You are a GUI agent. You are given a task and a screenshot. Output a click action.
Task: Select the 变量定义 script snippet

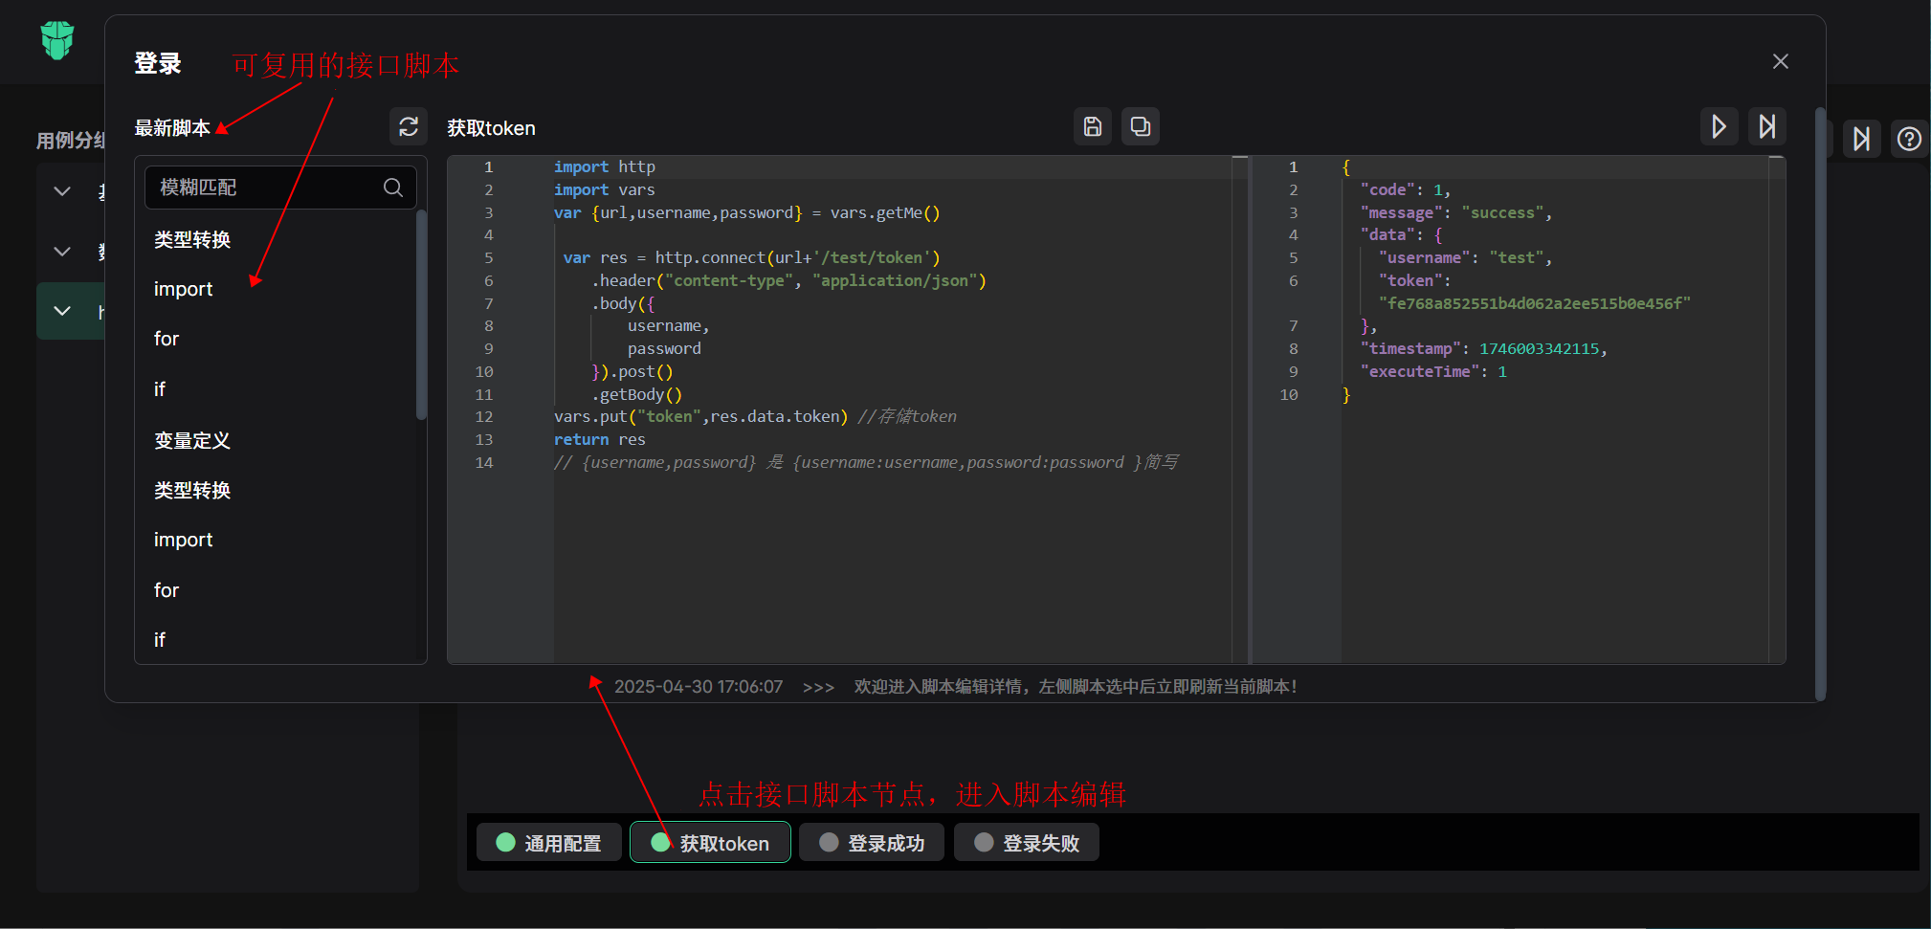192,440
